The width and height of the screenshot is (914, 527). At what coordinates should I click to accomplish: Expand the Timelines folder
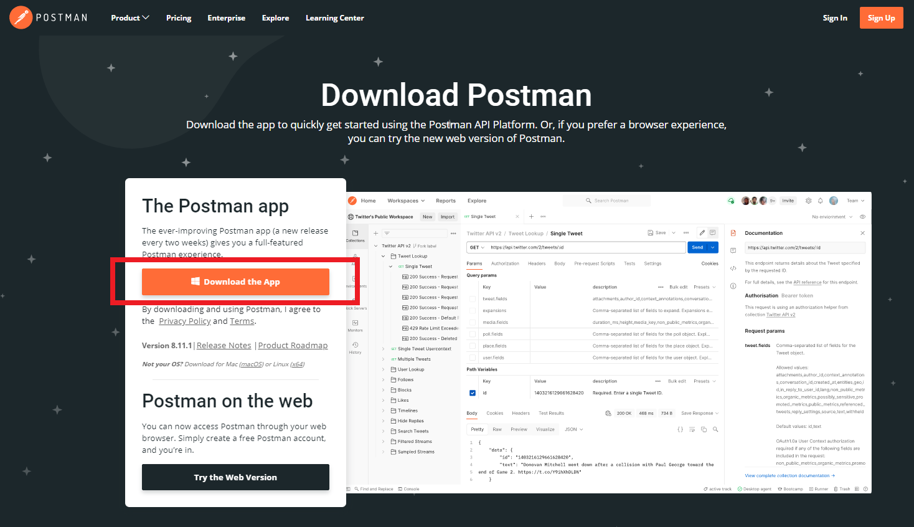(384, 411)
